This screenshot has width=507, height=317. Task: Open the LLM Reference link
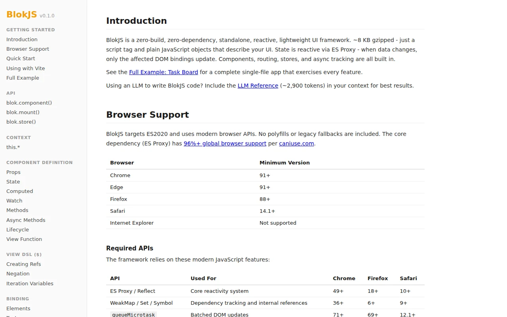[x=258, y=85]
